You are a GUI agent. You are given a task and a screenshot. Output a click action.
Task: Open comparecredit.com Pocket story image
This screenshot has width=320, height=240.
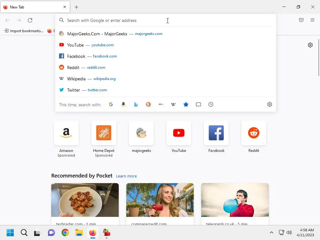pos(160,200)
